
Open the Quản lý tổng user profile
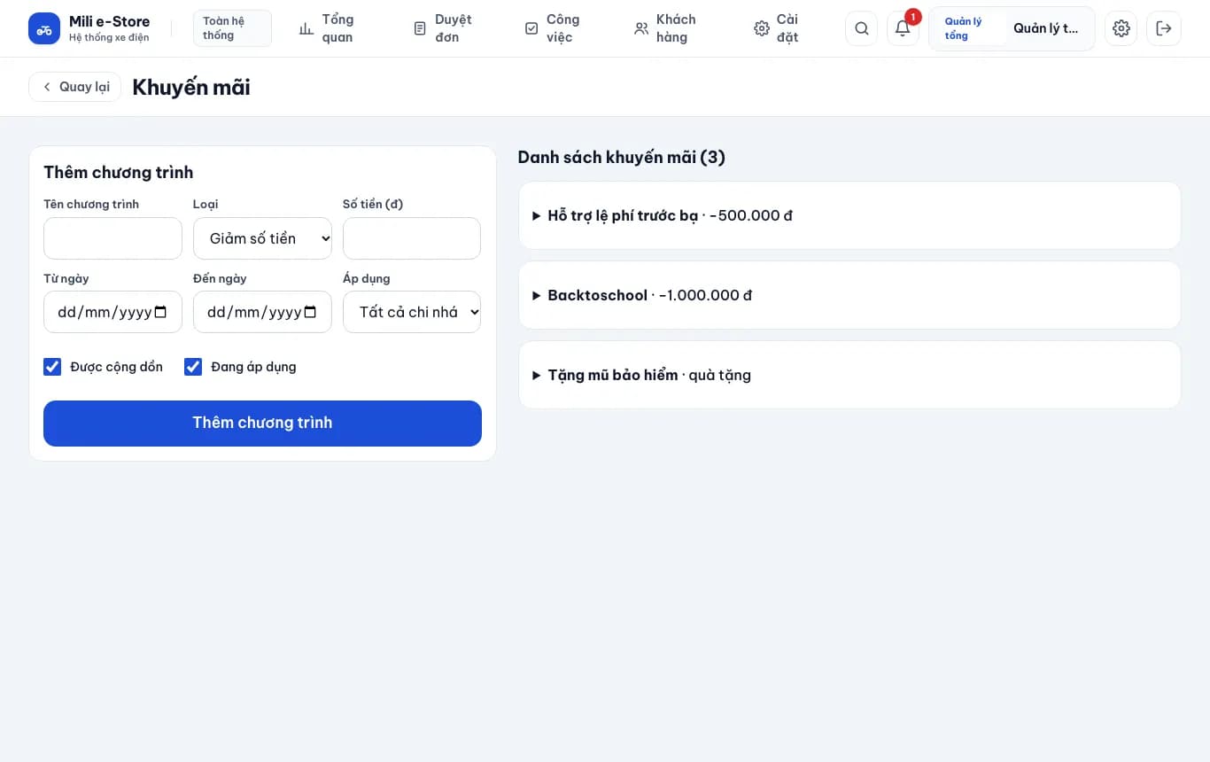pos(1012,28)
